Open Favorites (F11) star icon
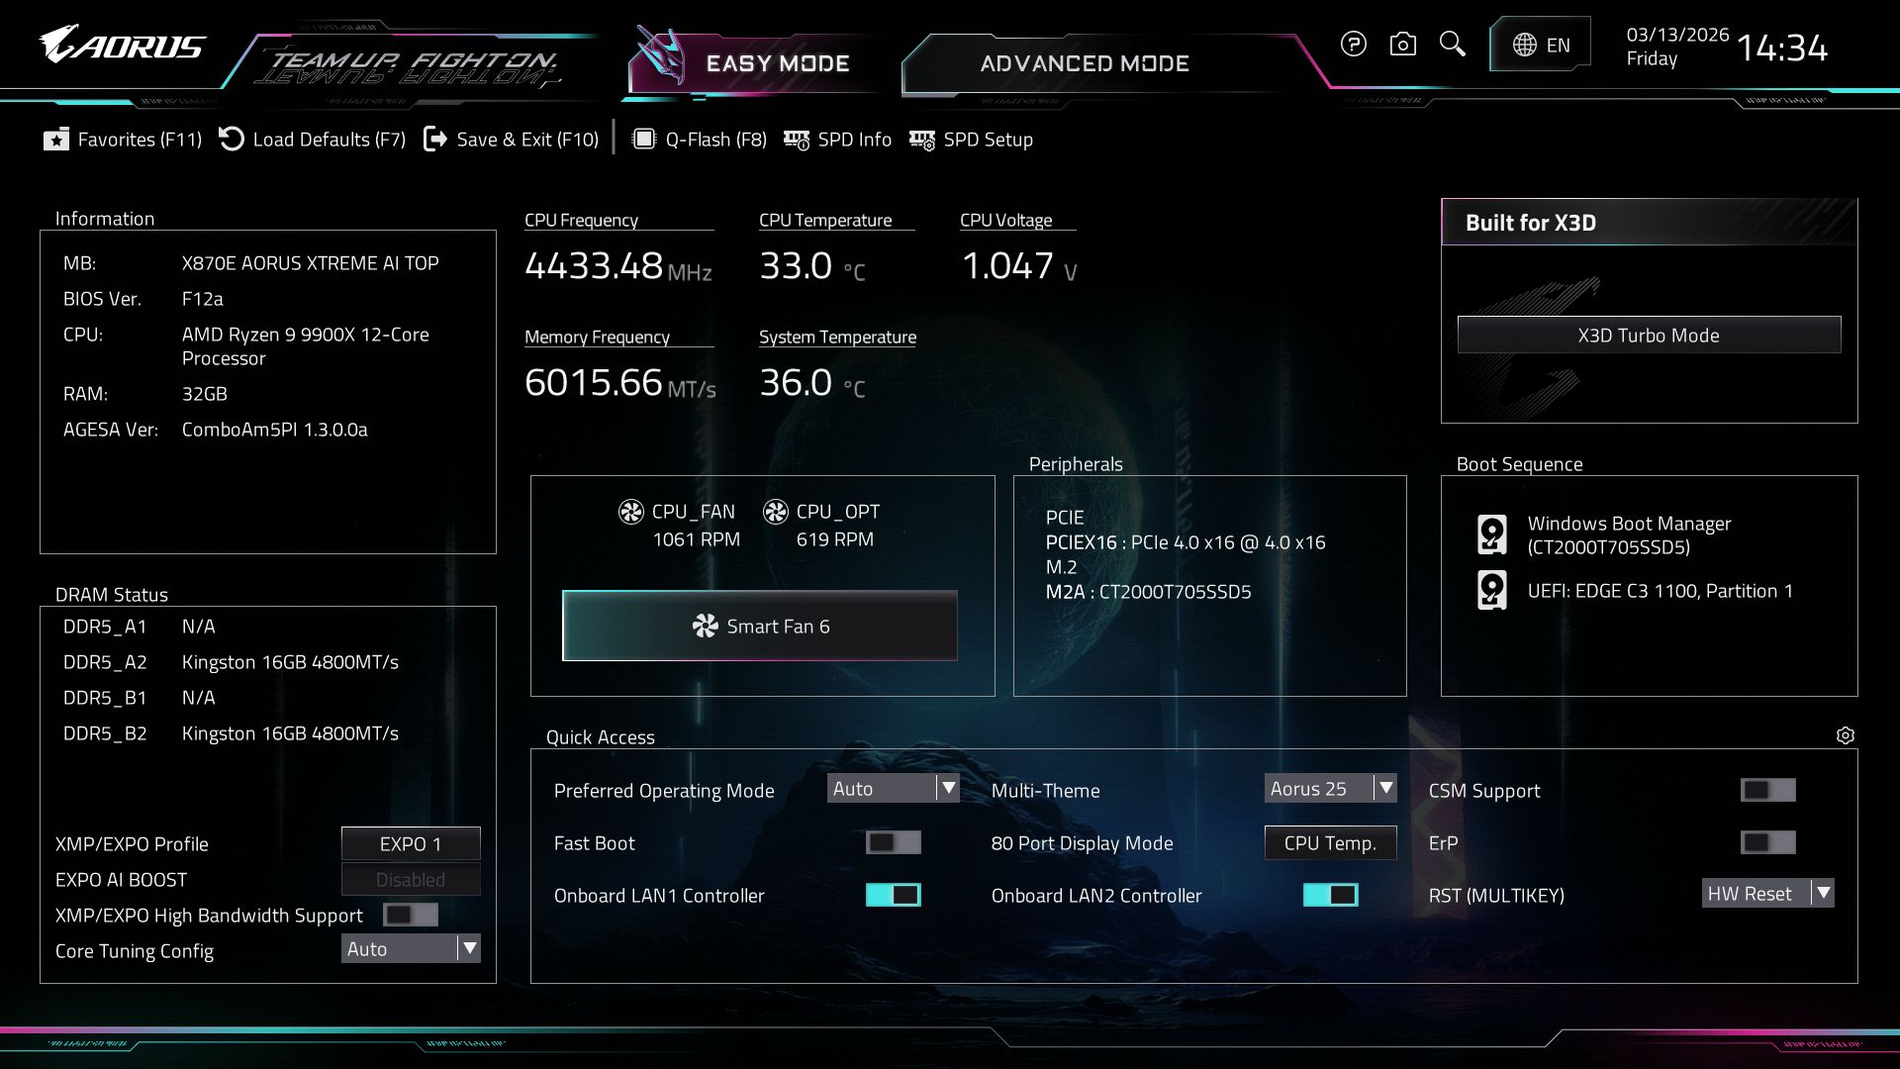Viewport: 1900px width, 1069px height. (x=56, y=140)
